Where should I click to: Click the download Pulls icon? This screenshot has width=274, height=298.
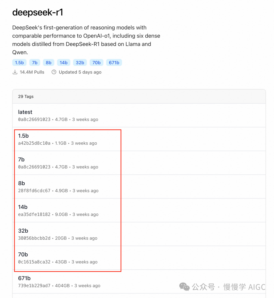[x=15, y=72]
